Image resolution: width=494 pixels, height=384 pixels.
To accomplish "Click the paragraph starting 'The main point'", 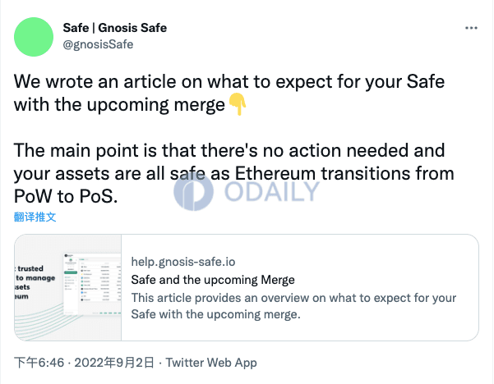I will tap(233, 173).
